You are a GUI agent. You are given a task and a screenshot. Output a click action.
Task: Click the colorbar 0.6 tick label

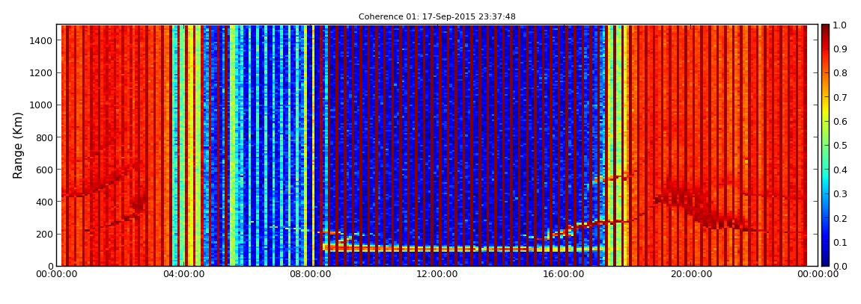840,122
